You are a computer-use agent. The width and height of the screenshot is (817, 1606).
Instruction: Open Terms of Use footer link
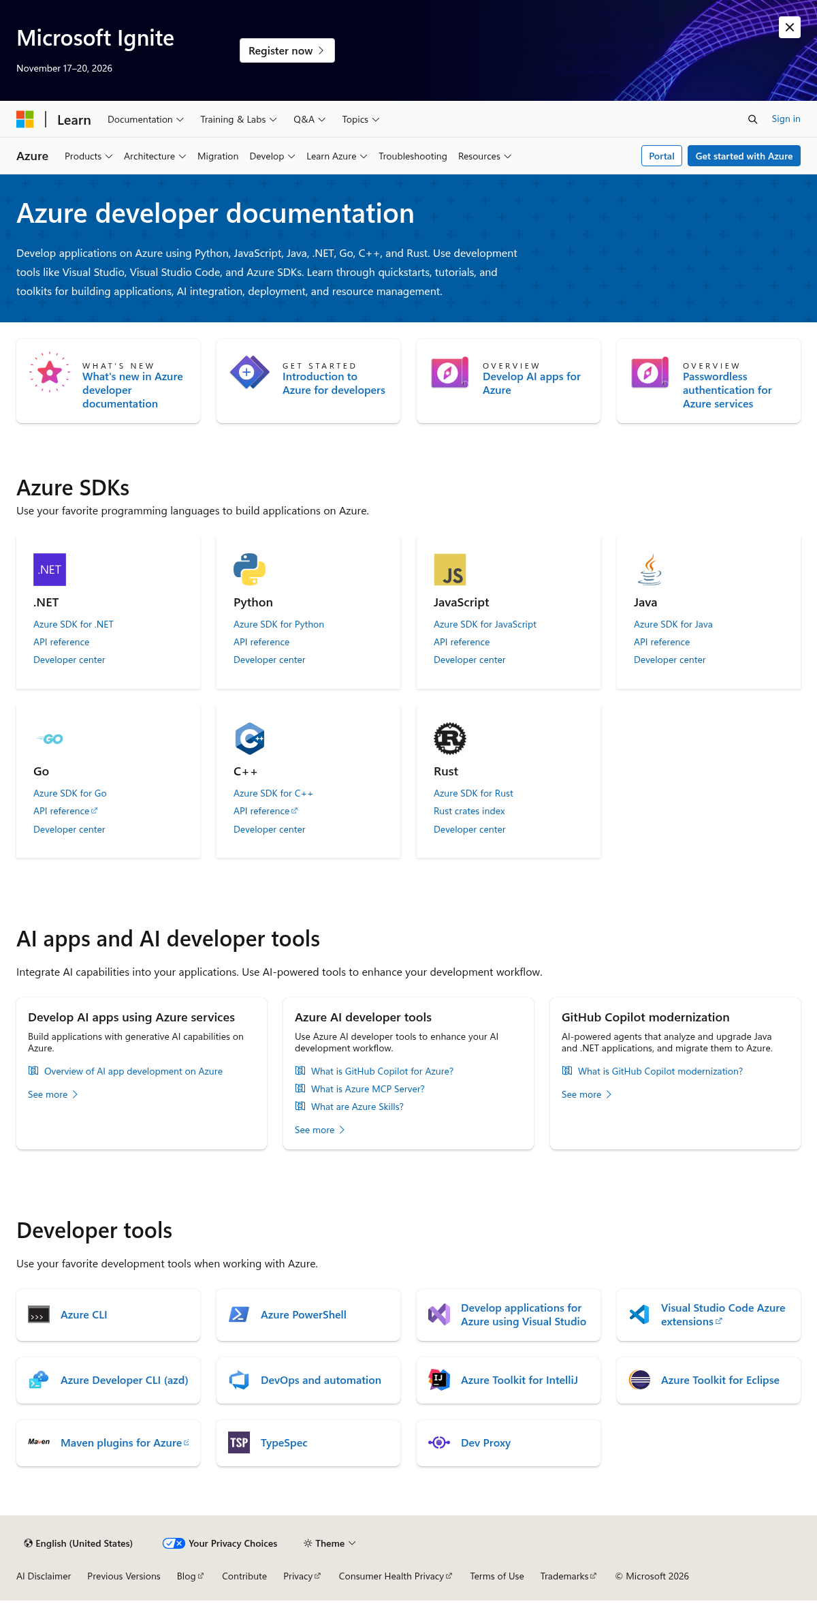pyautogui.click(x=497, y=1576)
